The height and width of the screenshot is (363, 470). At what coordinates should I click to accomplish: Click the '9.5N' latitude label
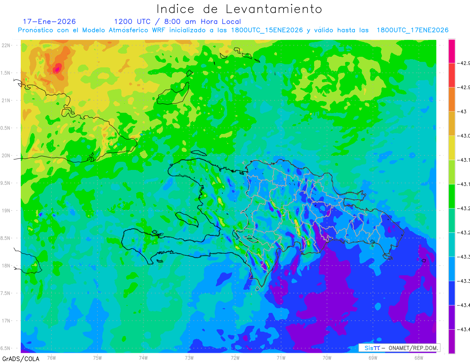6,183
